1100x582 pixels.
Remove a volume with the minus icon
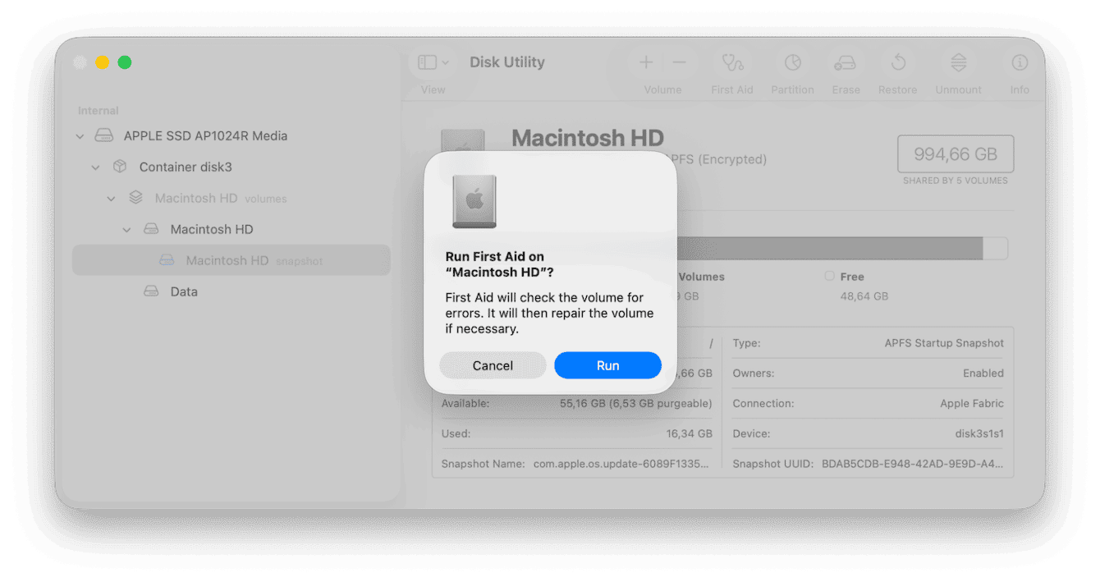[678, 62]
